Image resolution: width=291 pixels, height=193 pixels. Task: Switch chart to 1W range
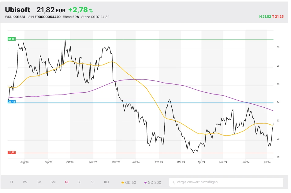25,182
